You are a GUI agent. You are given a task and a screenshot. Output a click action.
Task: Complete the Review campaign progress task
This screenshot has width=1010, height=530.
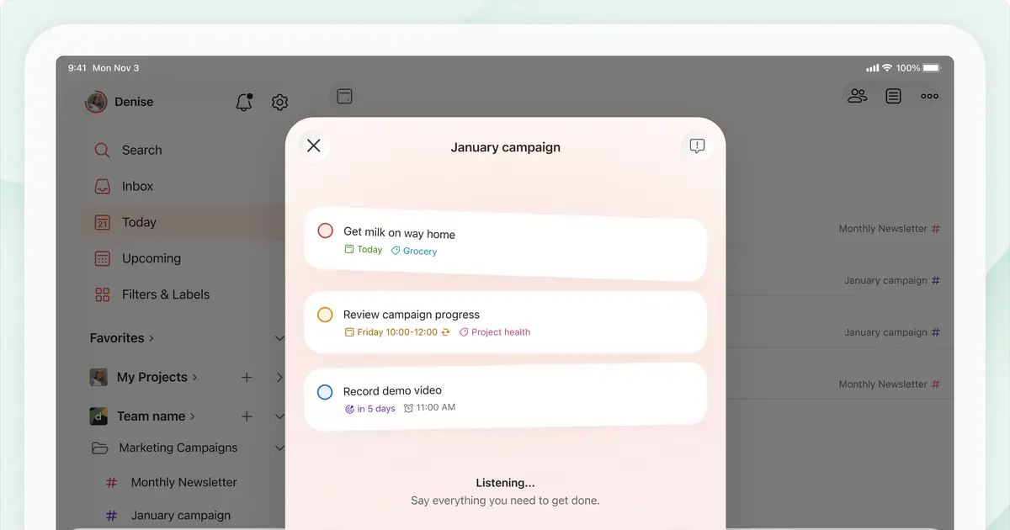325,315
